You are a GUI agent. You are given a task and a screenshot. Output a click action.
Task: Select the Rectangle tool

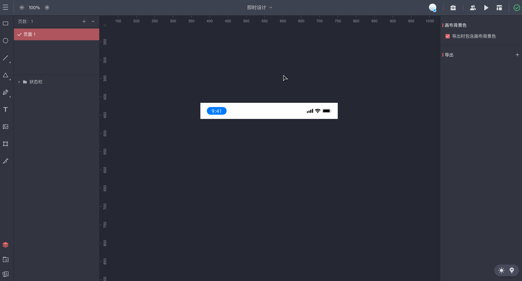[x=5, y=23]
